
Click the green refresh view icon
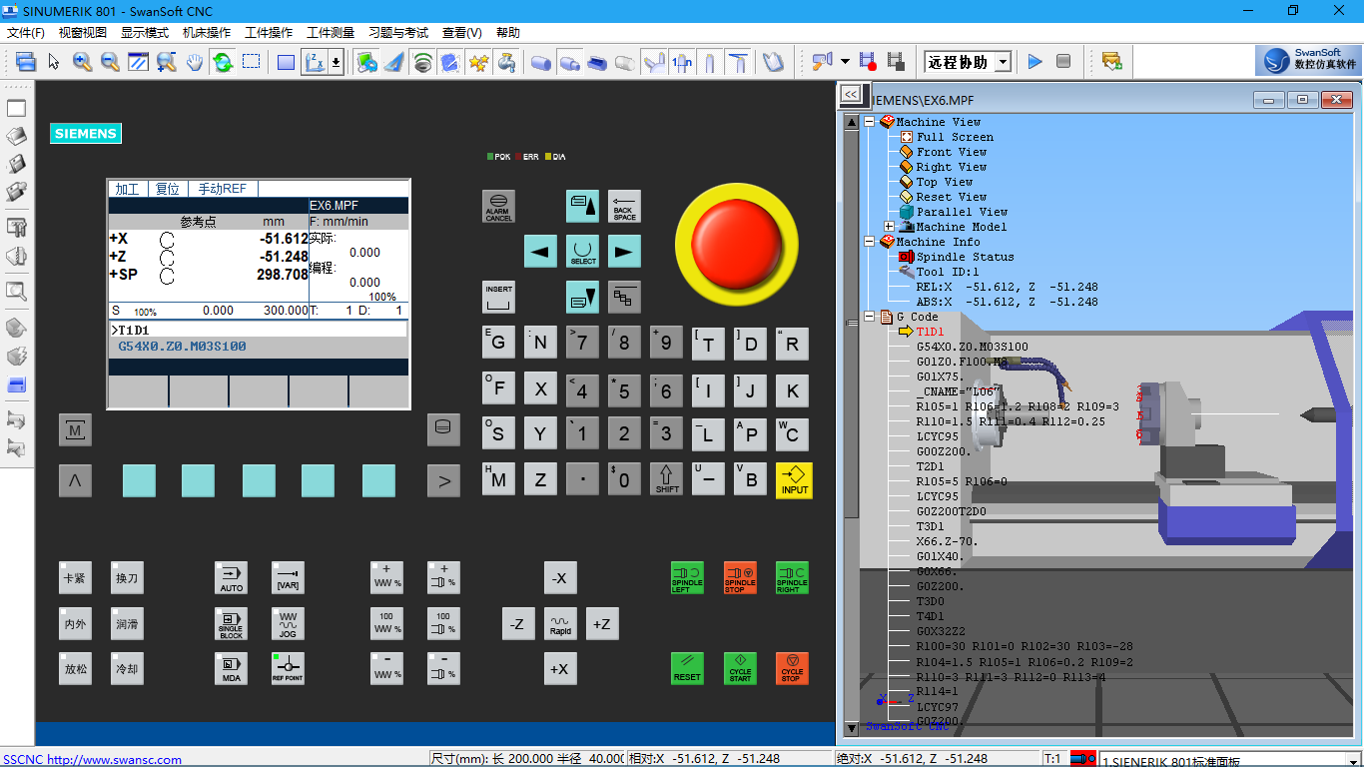click(222, 62)
